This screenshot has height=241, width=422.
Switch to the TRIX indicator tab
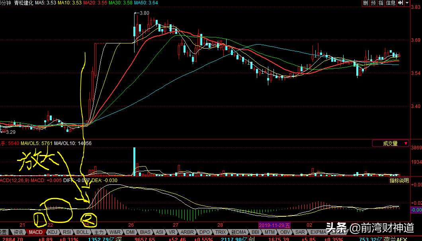[x=221, y=232]
